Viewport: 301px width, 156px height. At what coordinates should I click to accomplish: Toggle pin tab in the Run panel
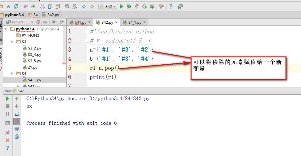click(x=8, y=132)
